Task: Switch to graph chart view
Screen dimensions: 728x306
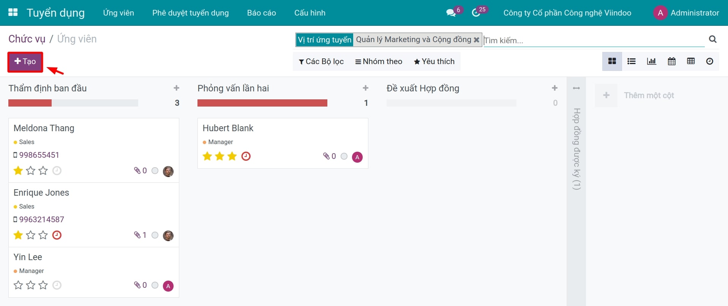Action: (651, 61)
